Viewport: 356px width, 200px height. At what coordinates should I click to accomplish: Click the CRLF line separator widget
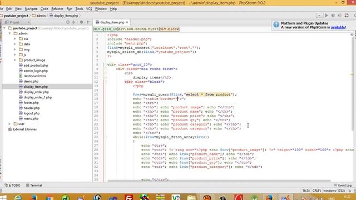click(317, 191)
